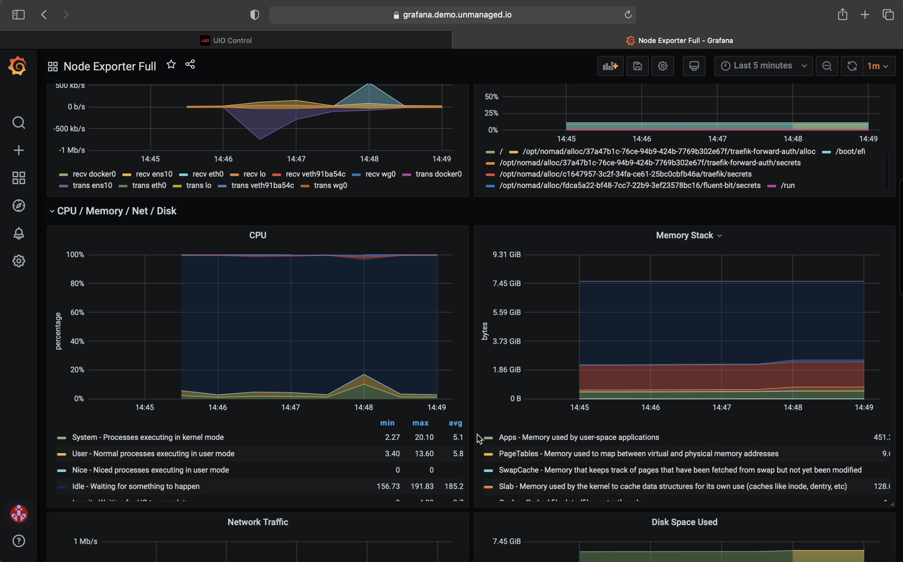The width and height of the screenshot is (903, 562).
Task: Open the 1m refresh interval dropdown
Action: click(879, 66)
